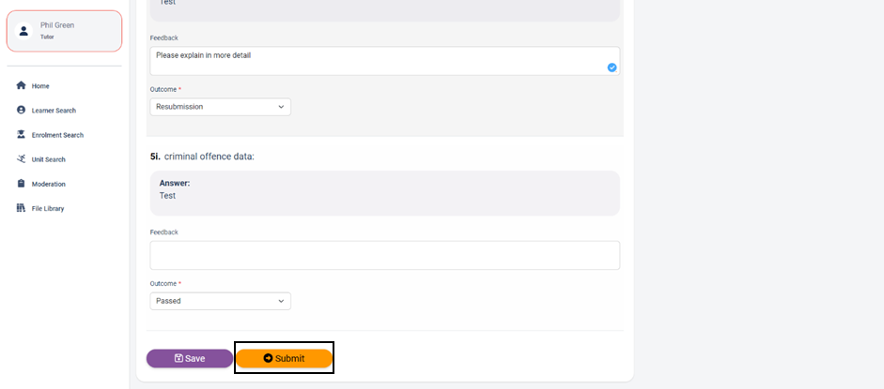Click the Home house icon
Viewport: 884px width, 389px height.
click(21, 85)
